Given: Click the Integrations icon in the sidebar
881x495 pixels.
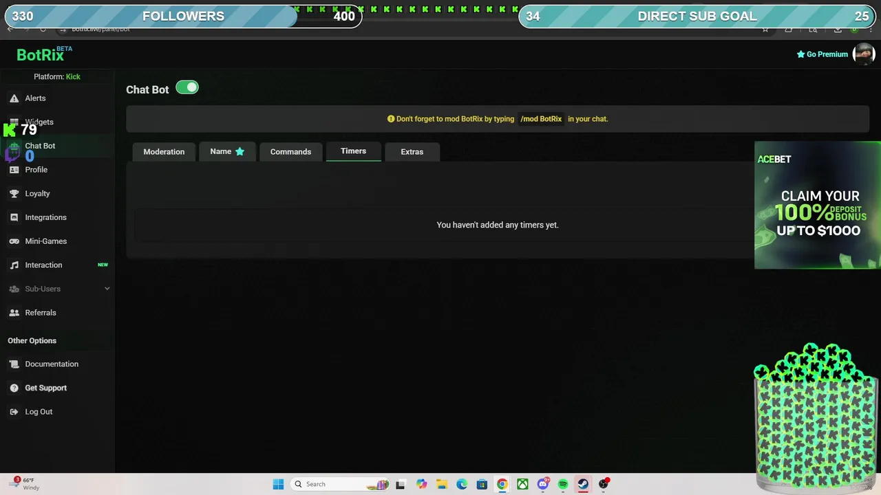Looking at the screenshot, I should point(14,217).
